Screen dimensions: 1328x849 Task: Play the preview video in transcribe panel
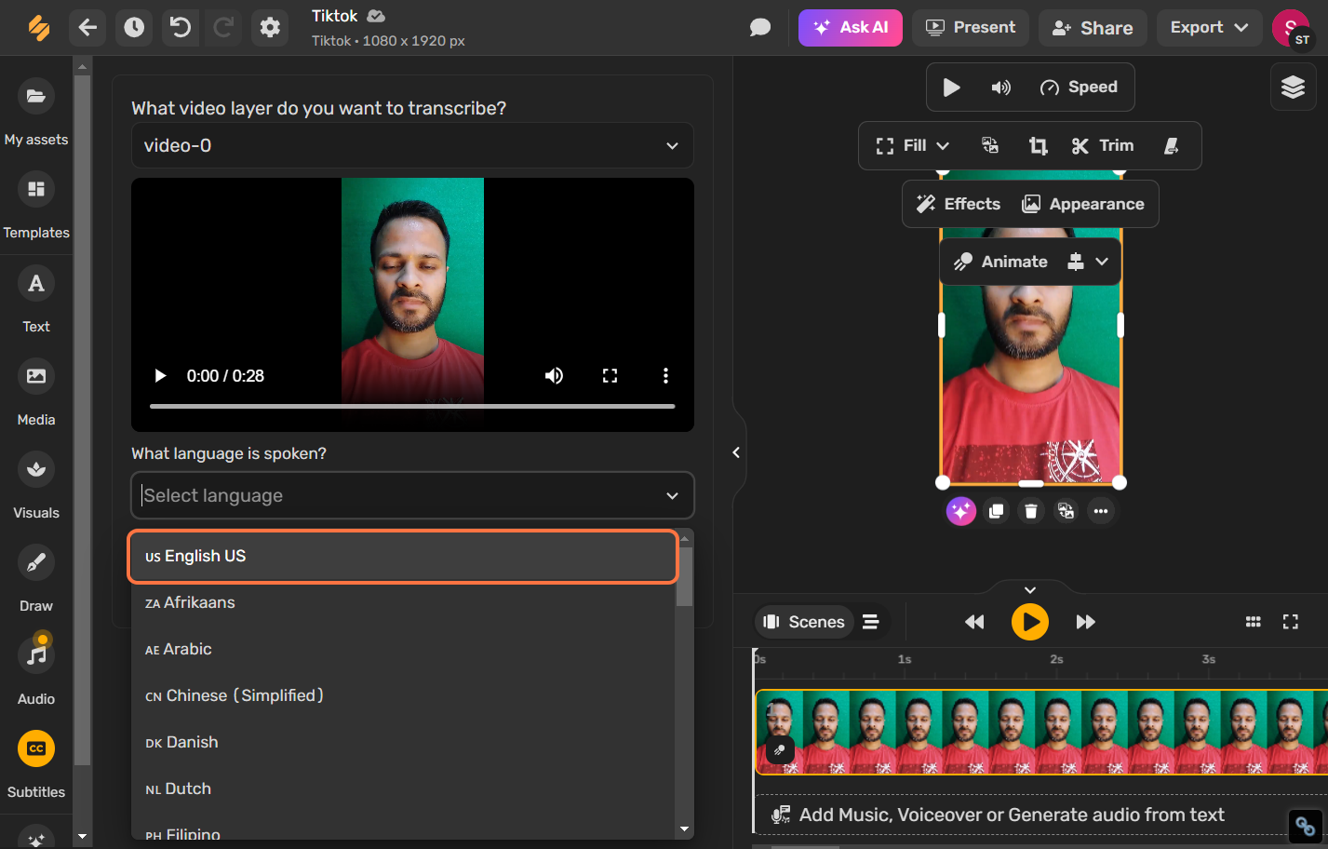pos(160,376)
